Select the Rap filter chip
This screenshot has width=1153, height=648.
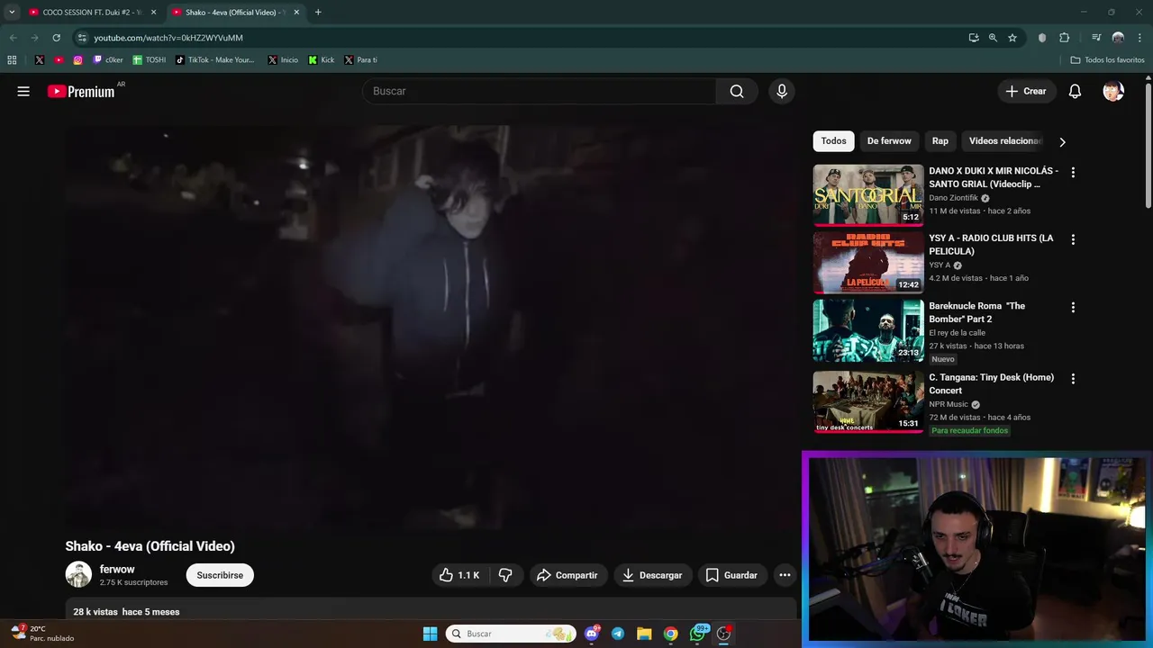tap(940, 141)
